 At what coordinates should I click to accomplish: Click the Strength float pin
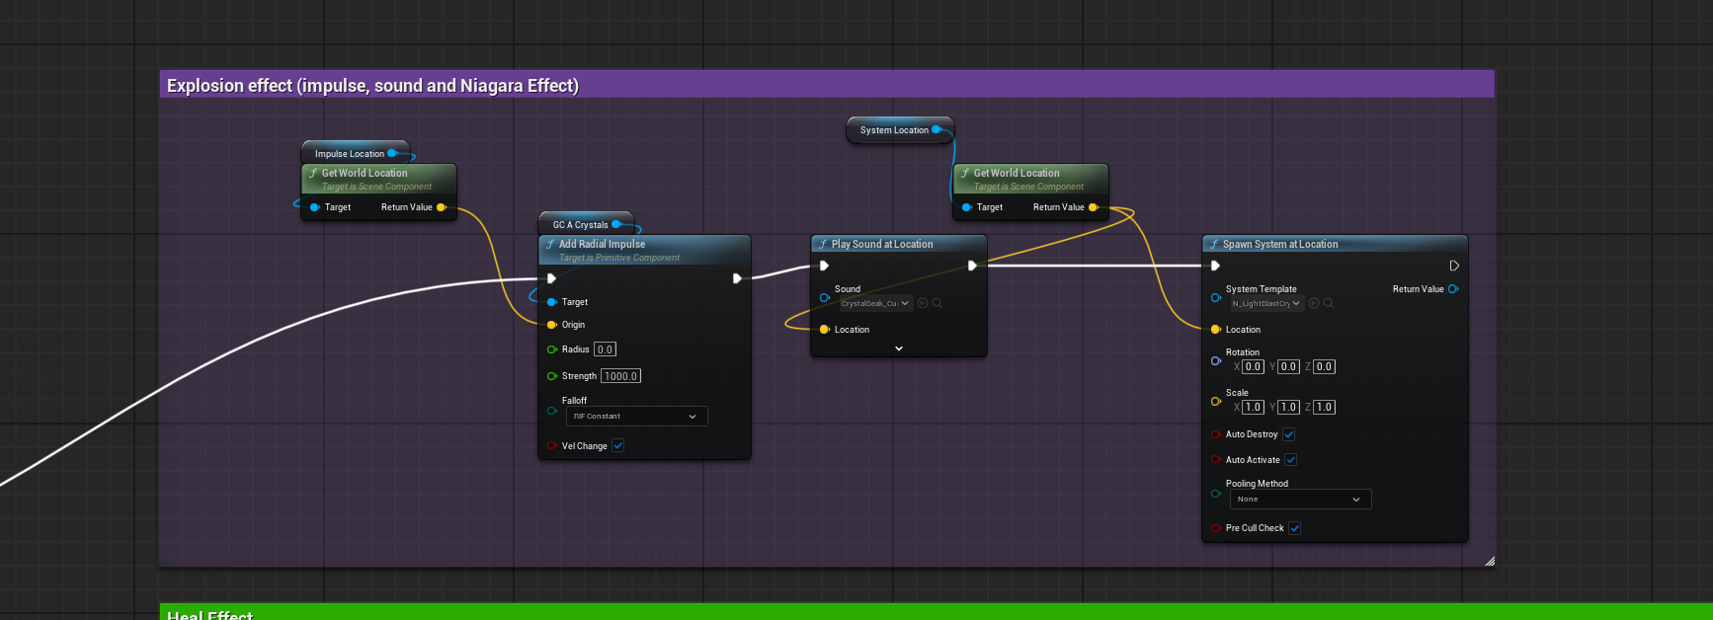[x=552, y=376]
